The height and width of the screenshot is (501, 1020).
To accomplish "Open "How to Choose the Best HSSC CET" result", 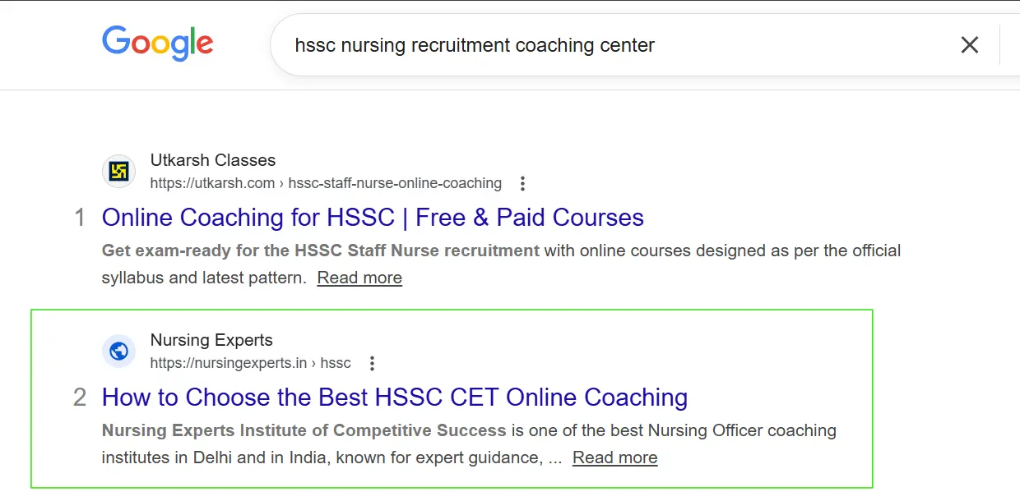I will tap(395, 398).
